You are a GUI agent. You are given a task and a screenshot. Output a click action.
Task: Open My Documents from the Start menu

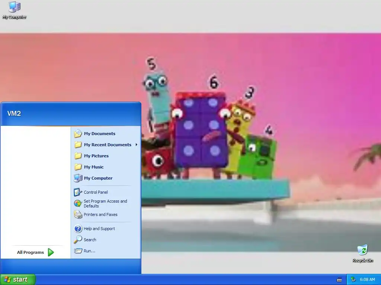tap(106, 134)
